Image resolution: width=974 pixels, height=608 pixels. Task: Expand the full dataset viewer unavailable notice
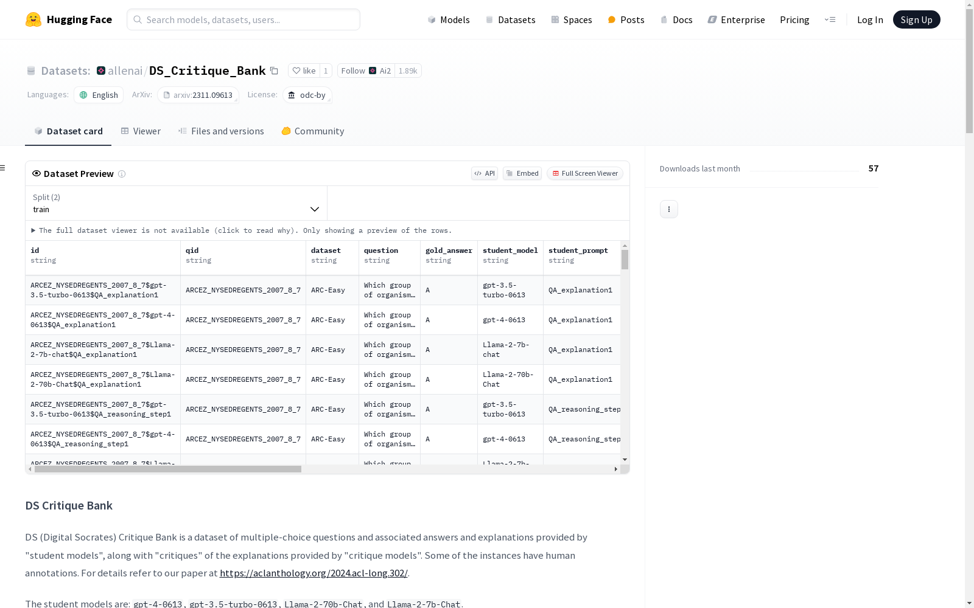coord(242,230)
